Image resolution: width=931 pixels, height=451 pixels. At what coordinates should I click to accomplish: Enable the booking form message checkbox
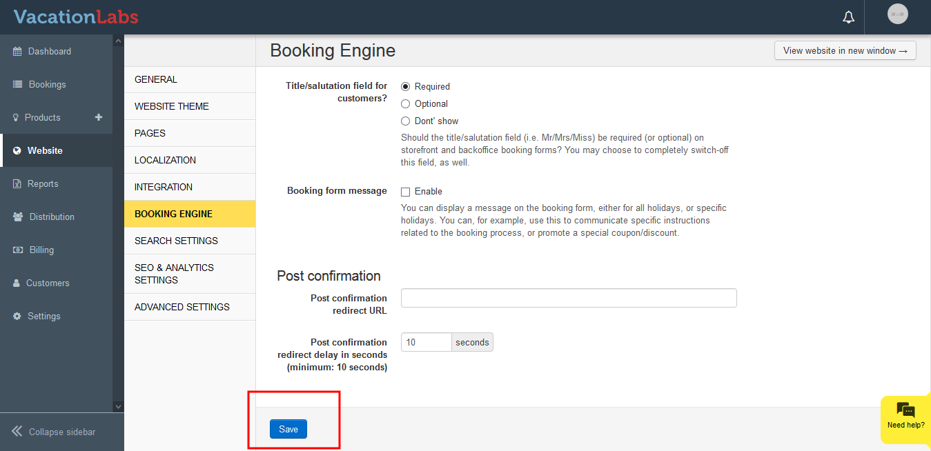pyautogui.click(x=406, y=192)
